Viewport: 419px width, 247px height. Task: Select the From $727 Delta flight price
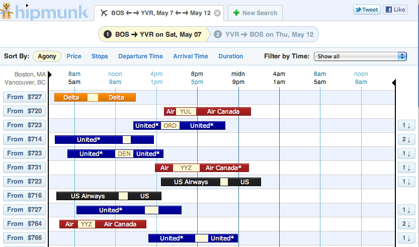25,97
